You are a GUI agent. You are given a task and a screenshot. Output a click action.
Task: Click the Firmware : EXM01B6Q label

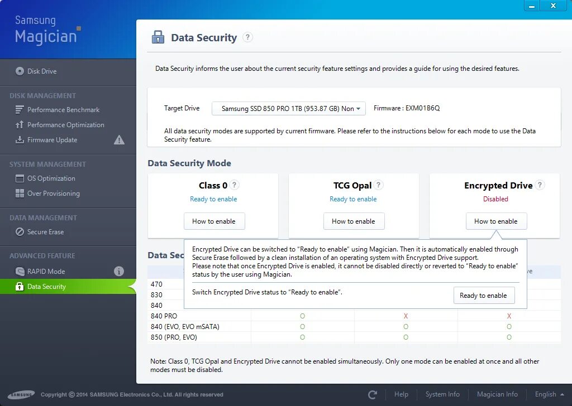pos(407,108)
